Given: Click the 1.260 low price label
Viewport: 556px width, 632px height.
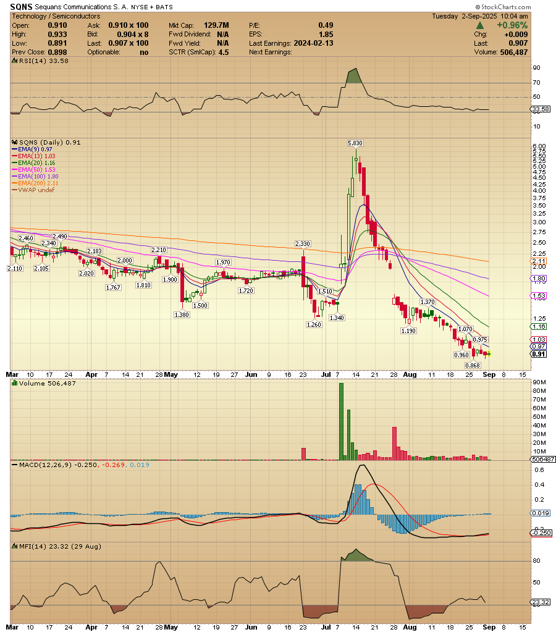Looking at the screenshot, I should [x=314, y=324].
